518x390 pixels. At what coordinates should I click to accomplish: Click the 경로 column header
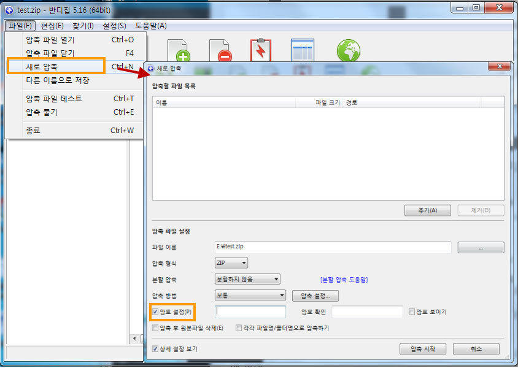412,102
